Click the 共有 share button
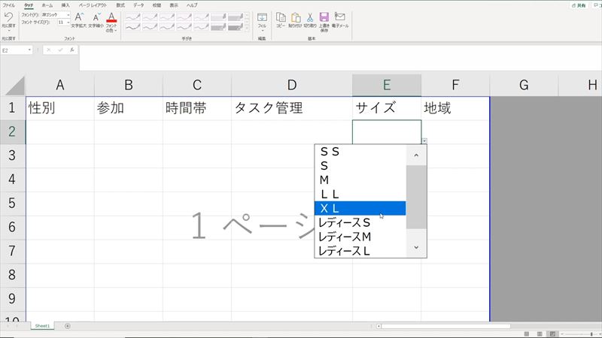 pyautogui.click(x=578, y=5)
